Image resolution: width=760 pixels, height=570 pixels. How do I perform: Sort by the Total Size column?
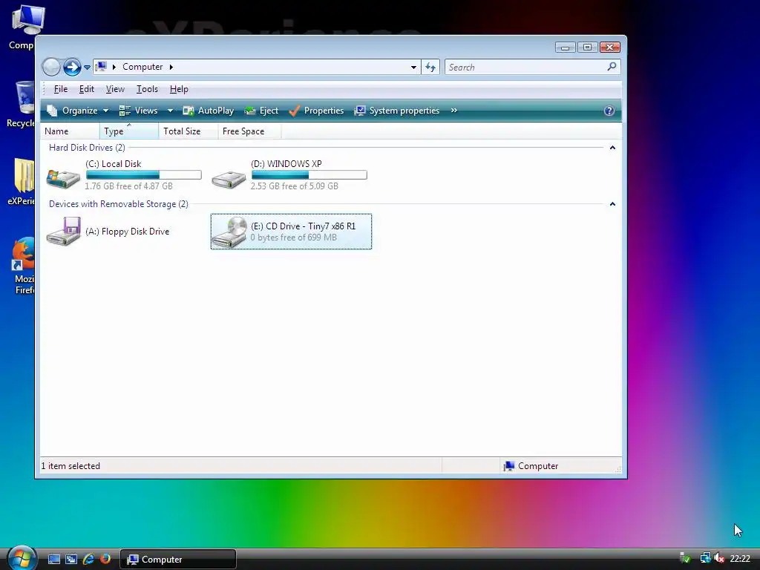click(x=188, y=131)
